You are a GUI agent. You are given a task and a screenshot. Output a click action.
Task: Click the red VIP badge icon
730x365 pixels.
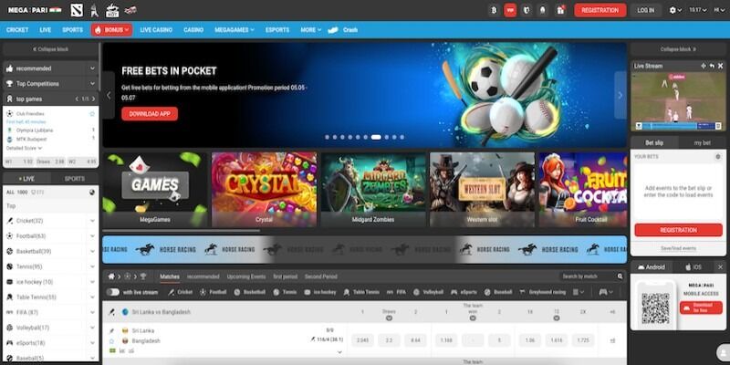(x=510, y=10)
